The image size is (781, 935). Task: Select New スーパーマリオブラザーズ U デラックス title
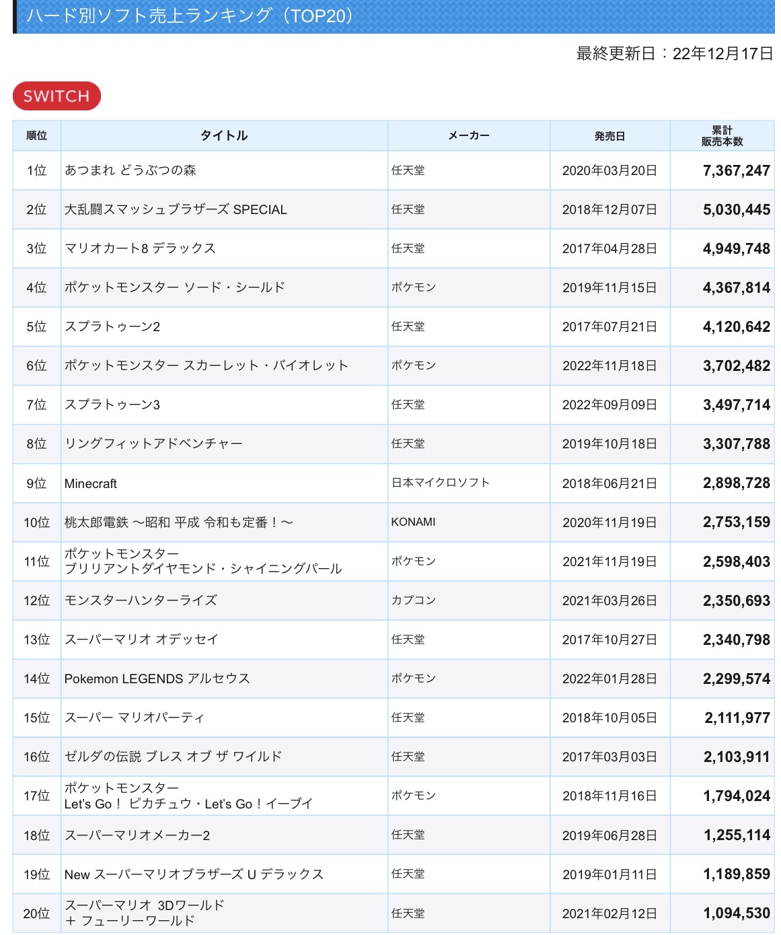pyautogui.click(x=194, y=874)
